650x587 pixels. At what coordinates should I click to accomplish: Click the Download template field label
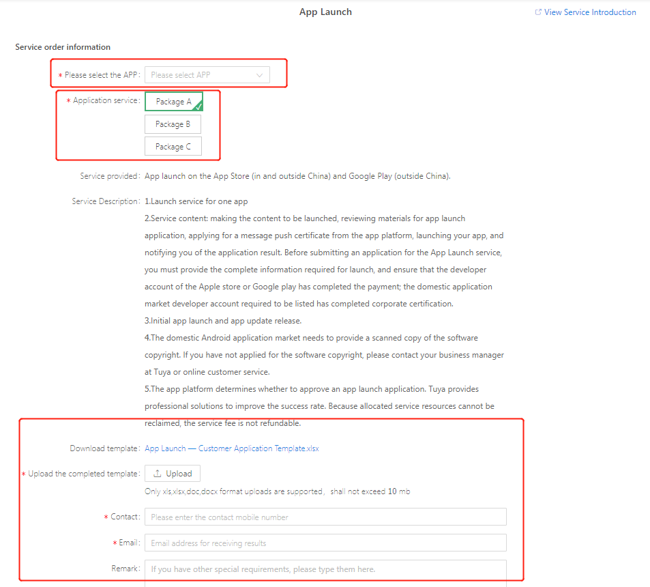coord(104,448)
